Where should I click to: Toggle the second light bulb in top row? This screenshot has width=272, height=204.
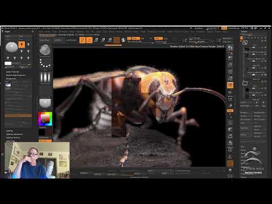click(x=28, y=45)
